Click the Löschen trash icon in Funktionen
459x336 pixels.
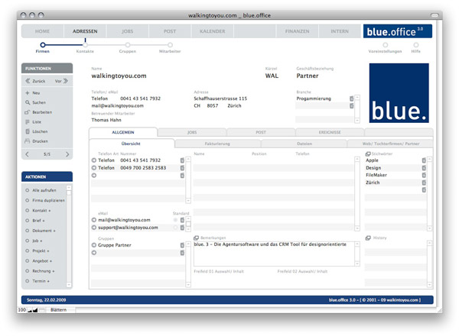click(x=28, y=131)
